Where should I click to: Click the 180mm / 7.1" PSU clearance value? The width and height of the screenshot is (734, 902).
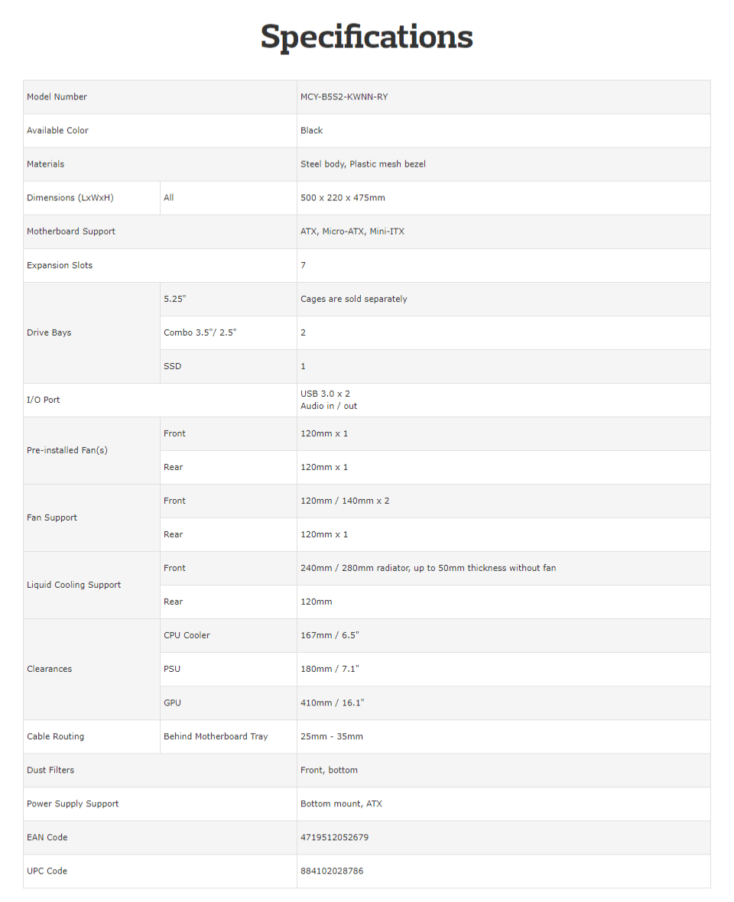pyautogui.click(x=330, y=669)
